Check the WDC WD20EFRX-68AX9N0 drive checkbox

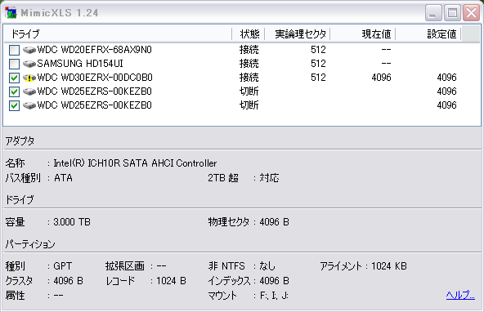14,50
